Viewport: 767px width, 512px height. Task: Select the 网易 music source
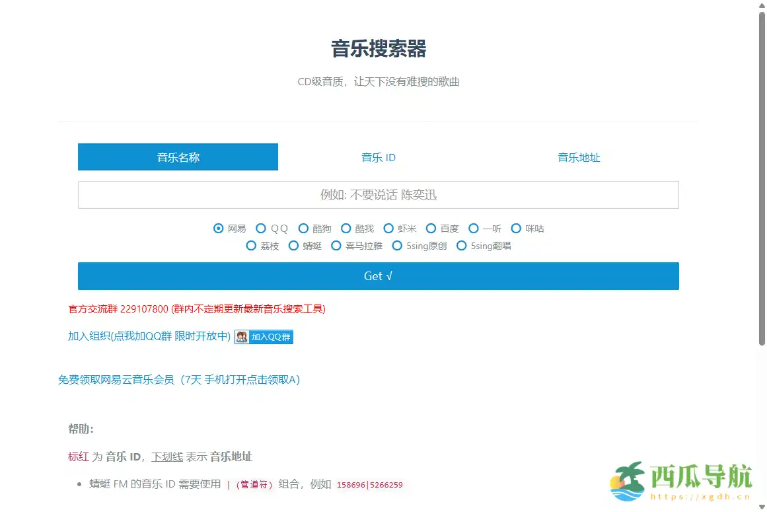[x=218, y=229]
